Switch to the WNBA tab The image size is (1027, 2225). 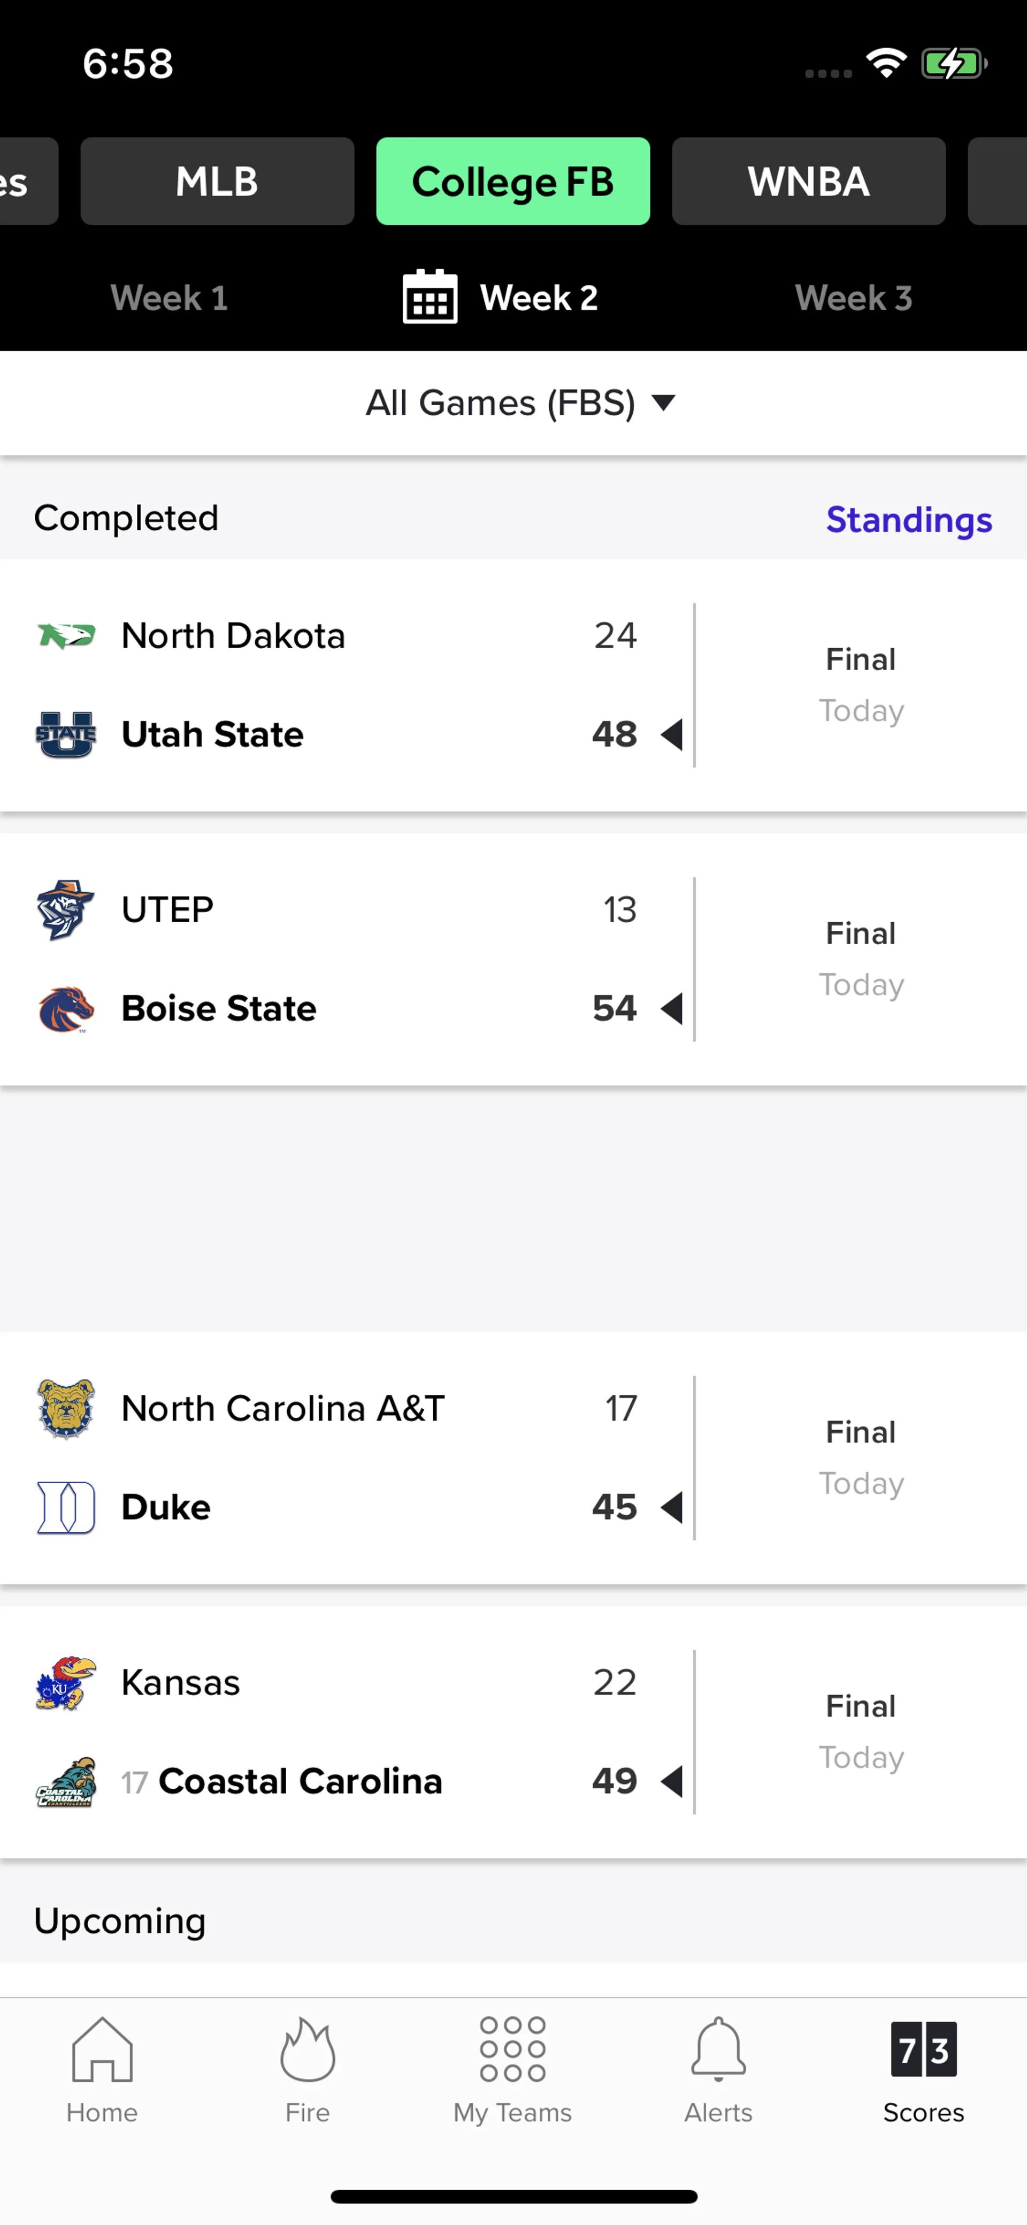pos(809,181)
